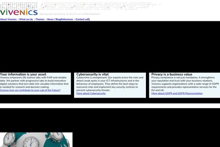
Task: Open the About Vivenics menu
Action: pos(8,19)
